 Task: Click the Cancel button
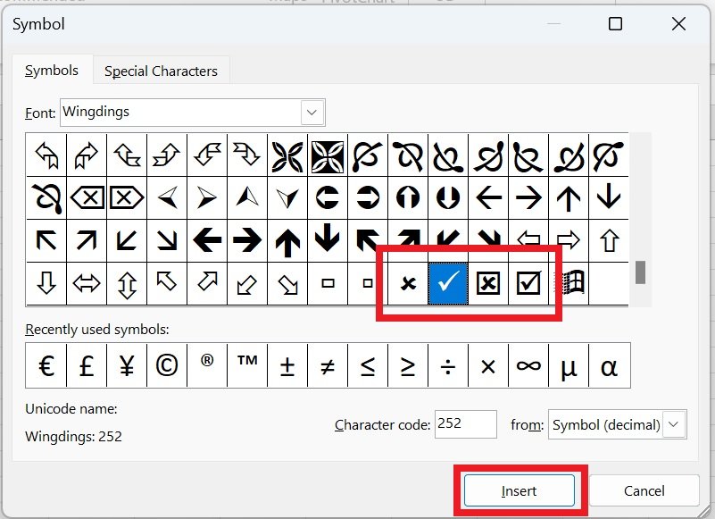pyautogui.click(x=644, y=490)
